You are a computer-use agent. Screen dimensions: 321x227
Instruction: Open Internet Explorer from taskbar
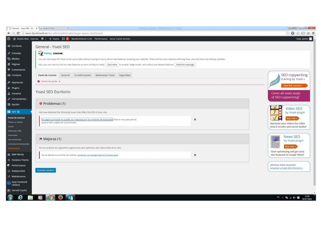tap(20, 198)
